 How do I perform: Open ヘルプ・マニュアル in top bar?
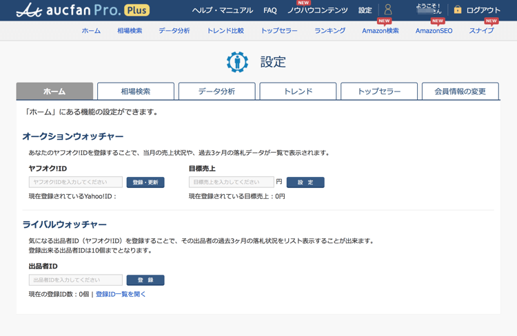[x=222, y=10]
